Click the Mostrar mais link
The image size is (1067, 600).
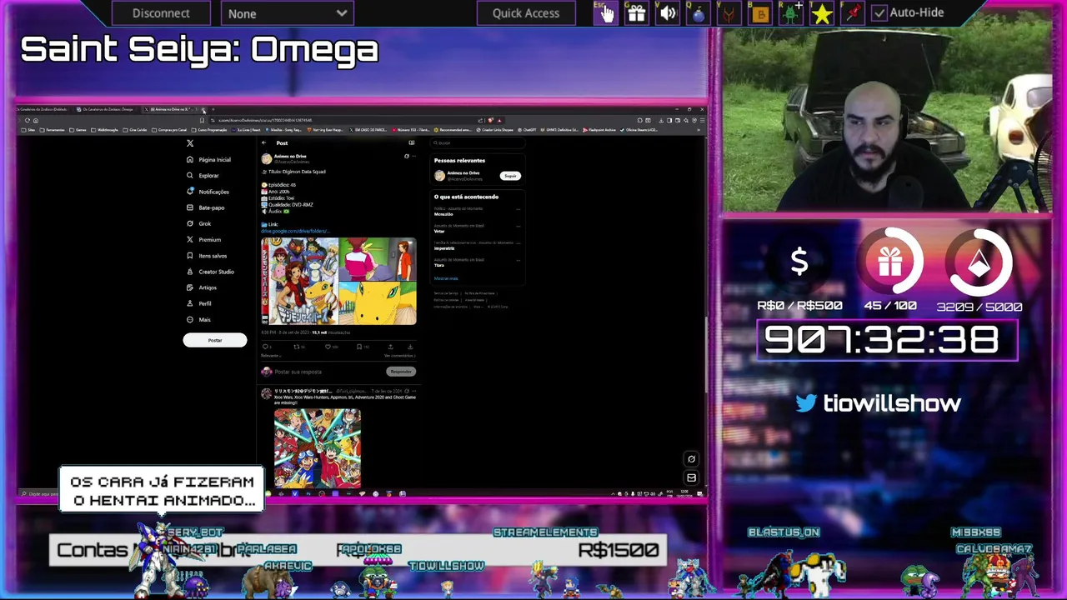(x=446, y=278)
